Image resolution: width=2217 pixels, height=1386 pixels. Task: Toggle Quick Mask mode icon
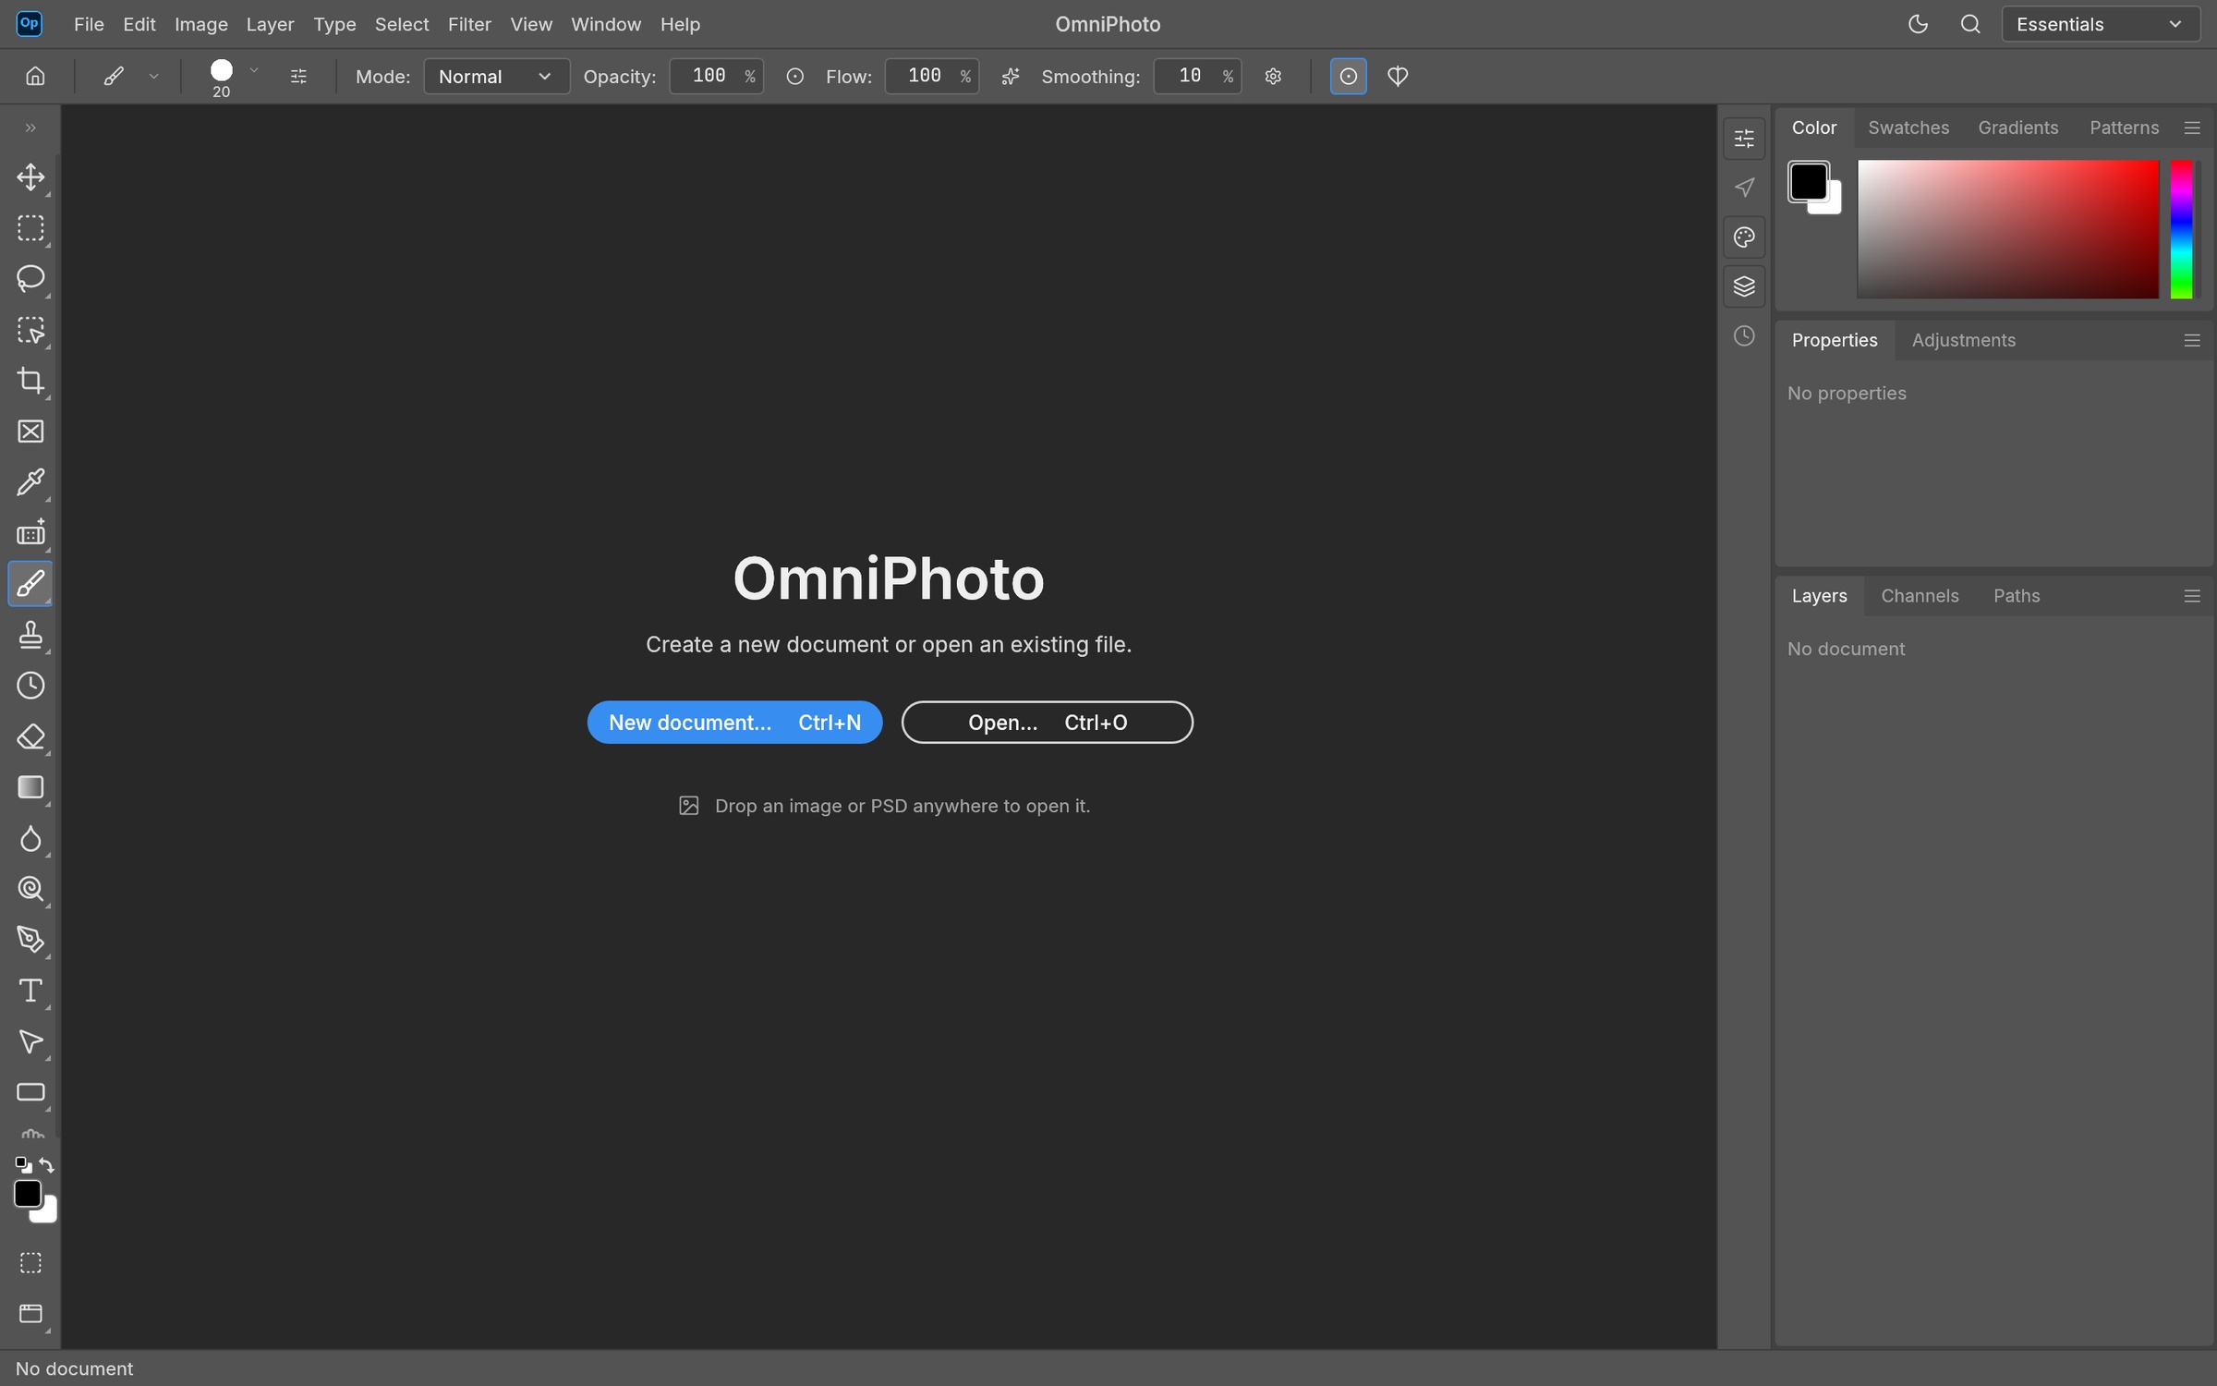(x=30, y=1263)
